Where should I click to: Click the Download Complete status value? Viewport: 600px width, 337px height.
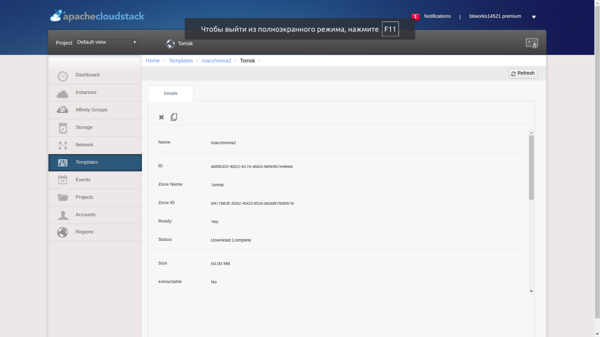231,240
